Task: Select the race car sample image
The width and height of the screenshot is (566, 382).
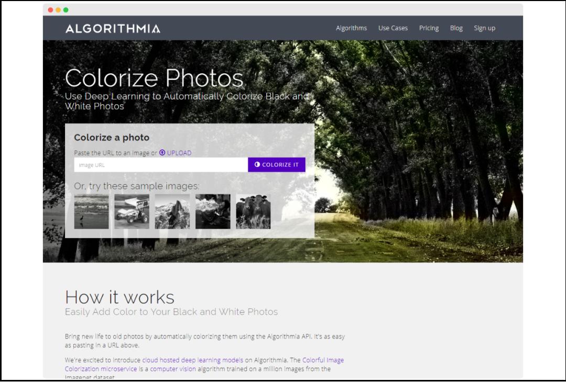Action: click(132, 211)
